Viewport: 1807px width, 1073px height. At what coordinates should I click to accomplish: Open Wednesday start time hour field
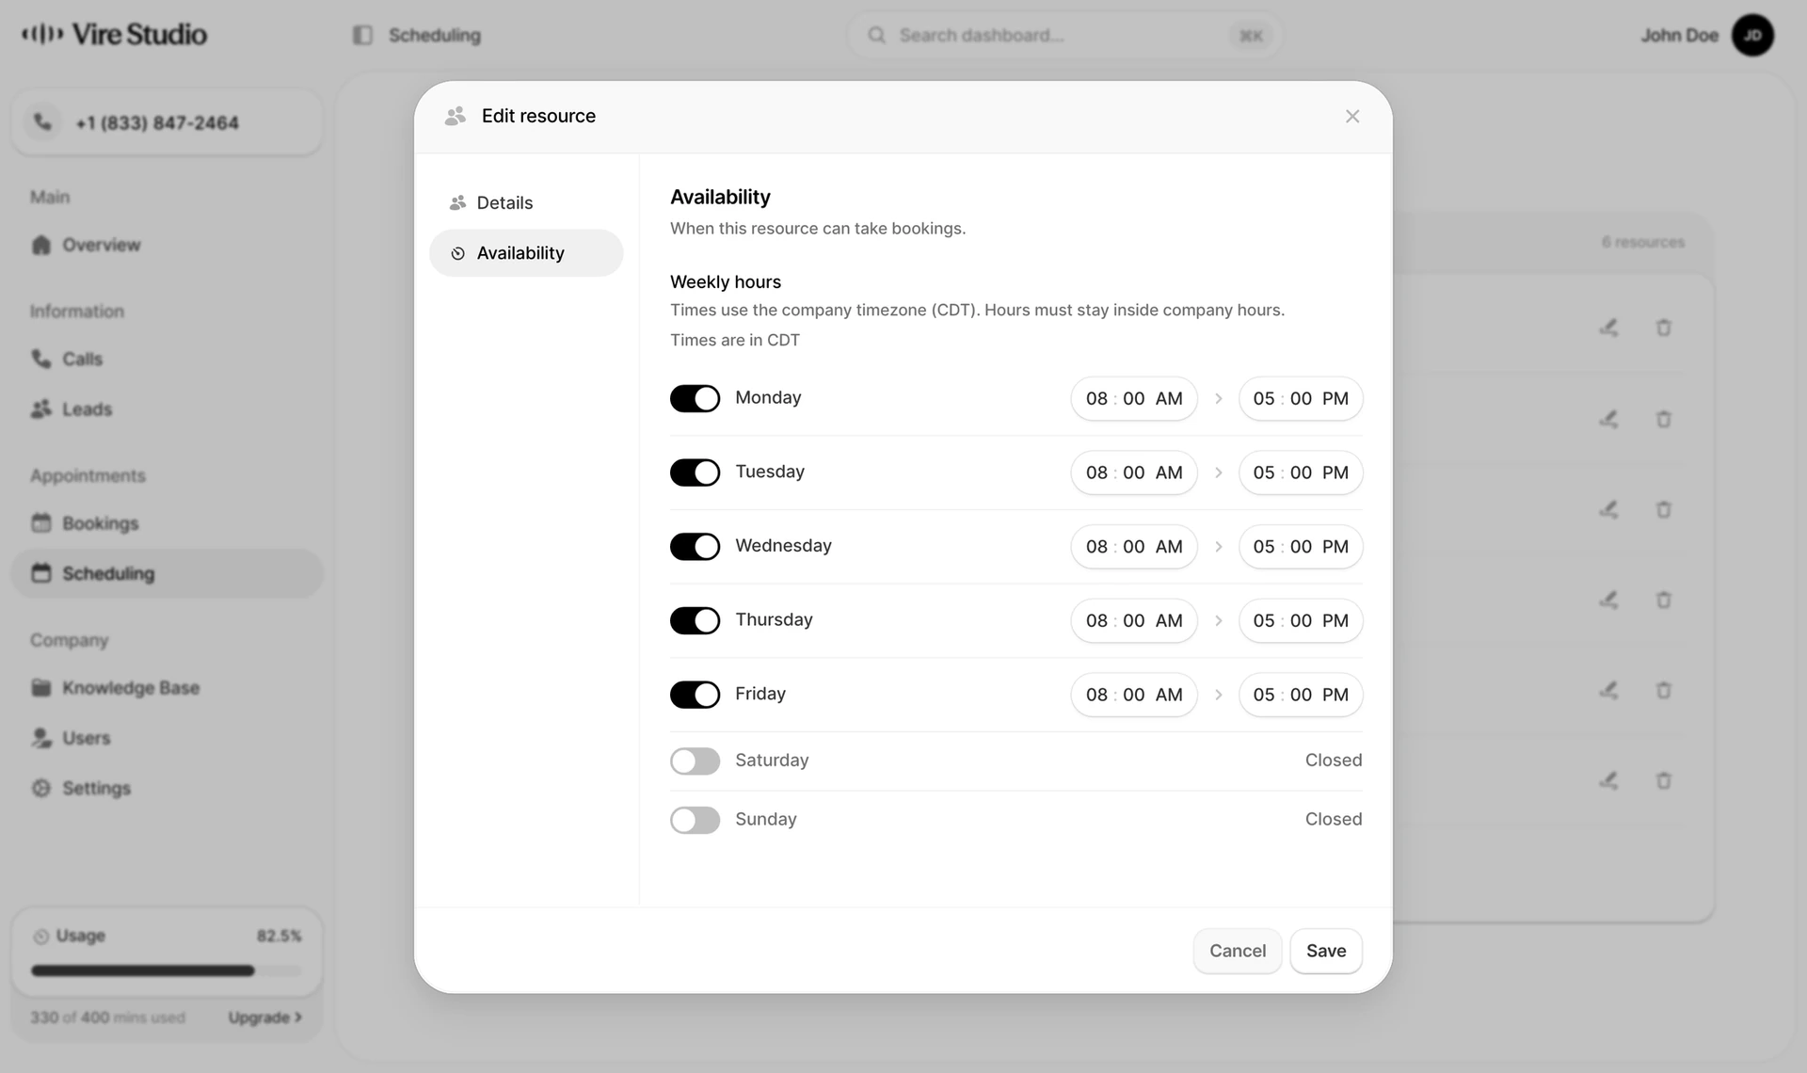tap(1096, 547)
